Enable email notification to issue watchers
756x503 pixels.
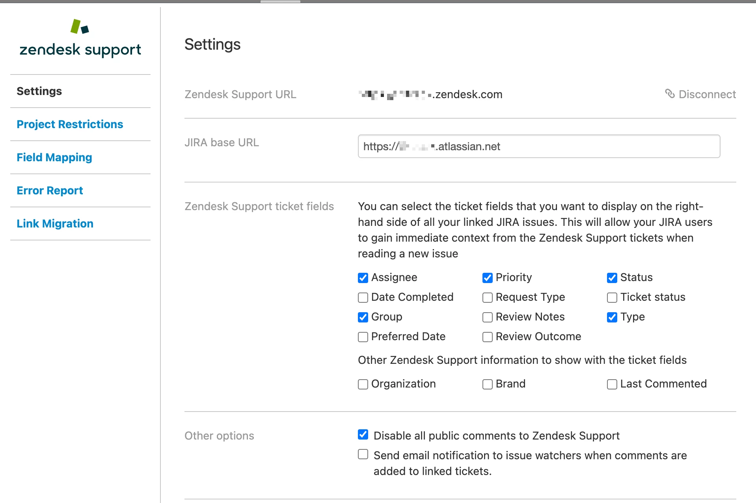pyautogui.click(x=363, y=454)
